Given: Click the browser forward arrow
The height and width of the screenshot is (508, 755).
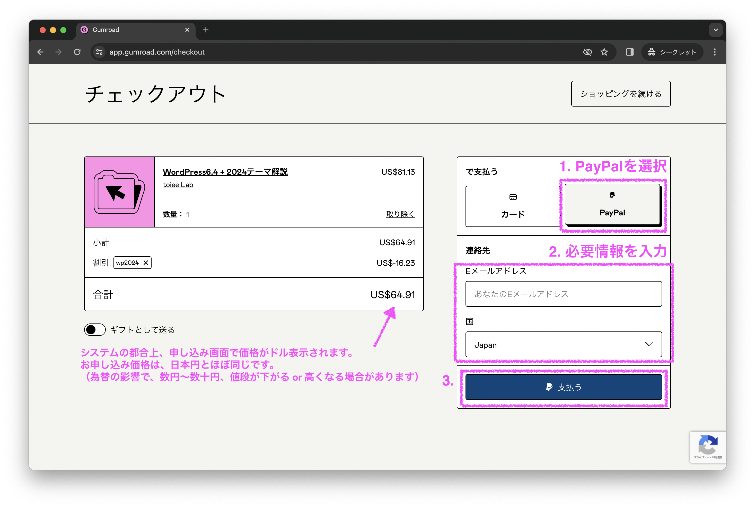Looking at the screenshot, I should pos(59,52).
